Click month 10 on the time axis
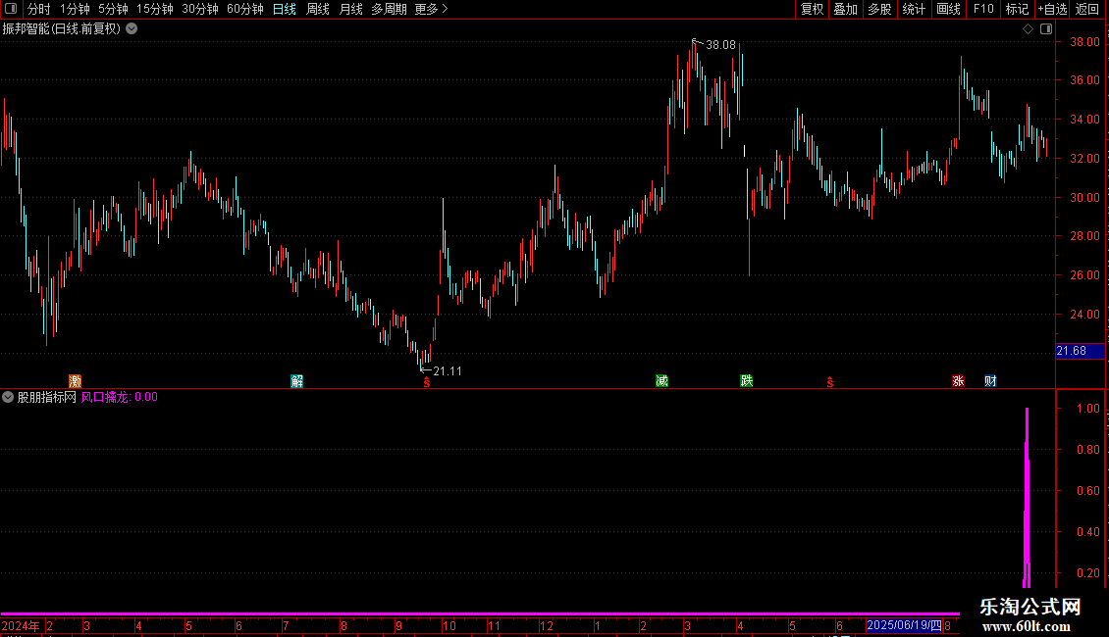Image resolution: width=1109 pixels, height=637 pixels. pos(449,625)
